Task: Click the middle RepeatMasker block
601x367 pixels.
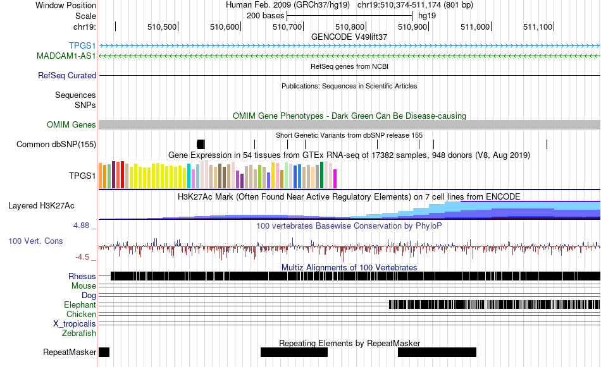Action: click(294, 352)
